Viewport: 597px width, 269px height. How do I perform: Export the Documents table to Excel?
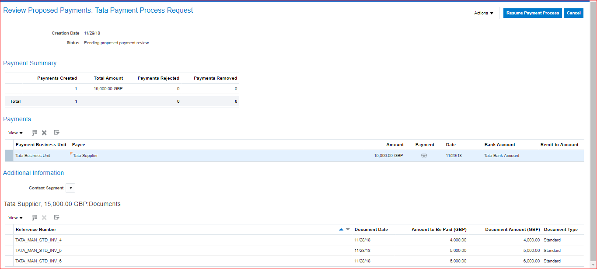[35, 217]
